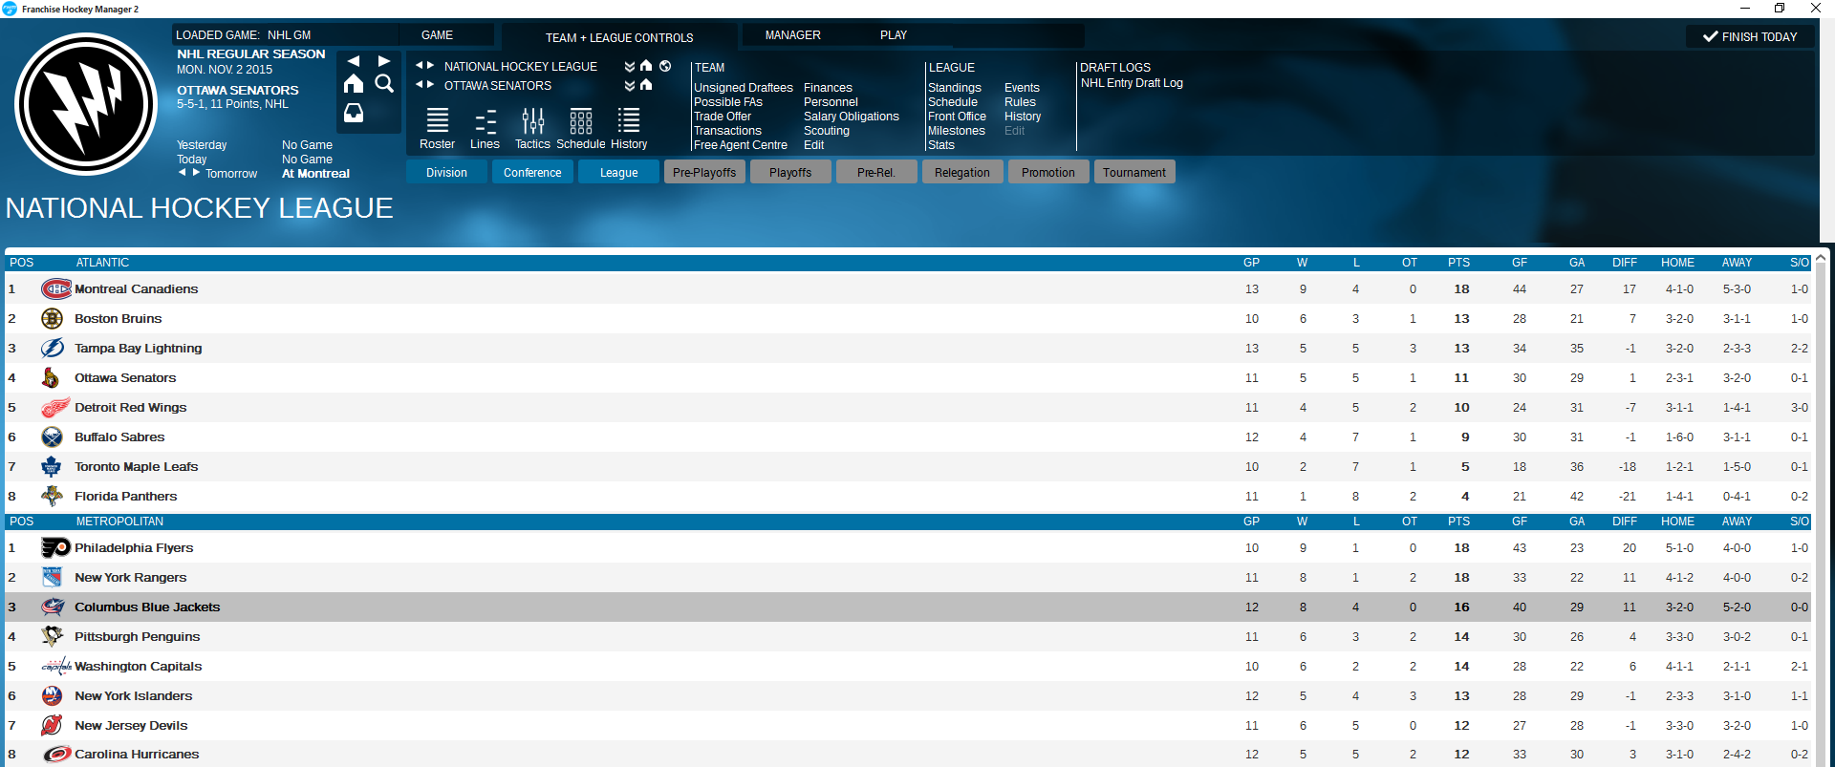The height and width of the screenshot is (767, 1835).
Task: Click the magnifying glass search icon
Action: [384, 84]
